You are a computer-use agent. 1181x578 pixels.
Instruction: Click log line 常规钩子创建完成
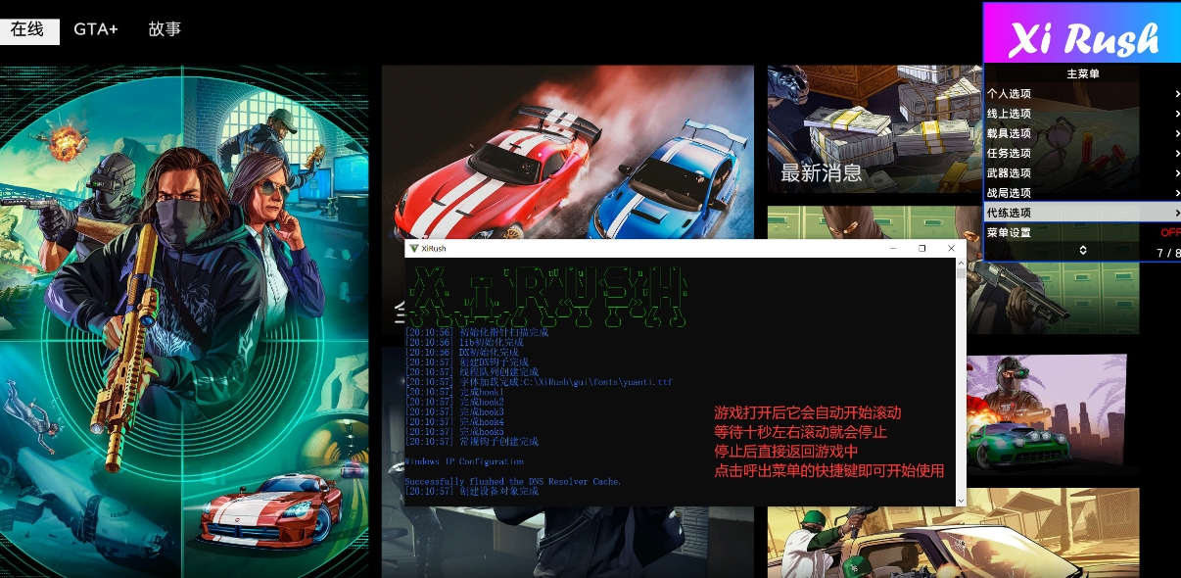click(x=472, y=442)
